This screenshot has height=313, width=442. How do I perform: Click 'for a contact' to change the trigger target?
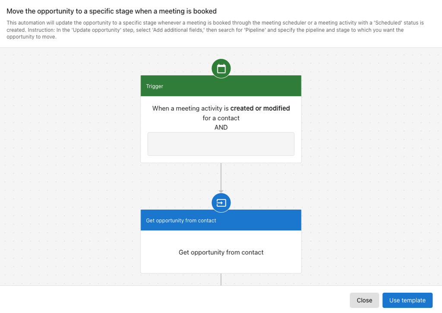click(x=221, y=118)
